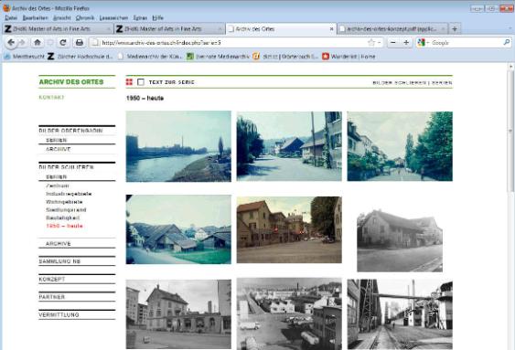
Task: Select the Siedlungsrand series
Action: 66,210
